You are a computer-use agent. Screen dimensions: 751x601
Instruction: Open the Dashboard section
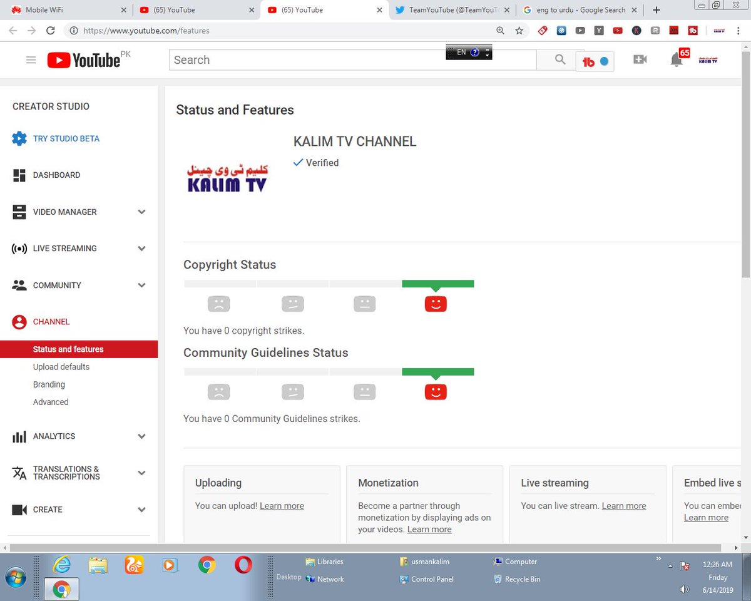pyautogui.click(x=56, y=175)
